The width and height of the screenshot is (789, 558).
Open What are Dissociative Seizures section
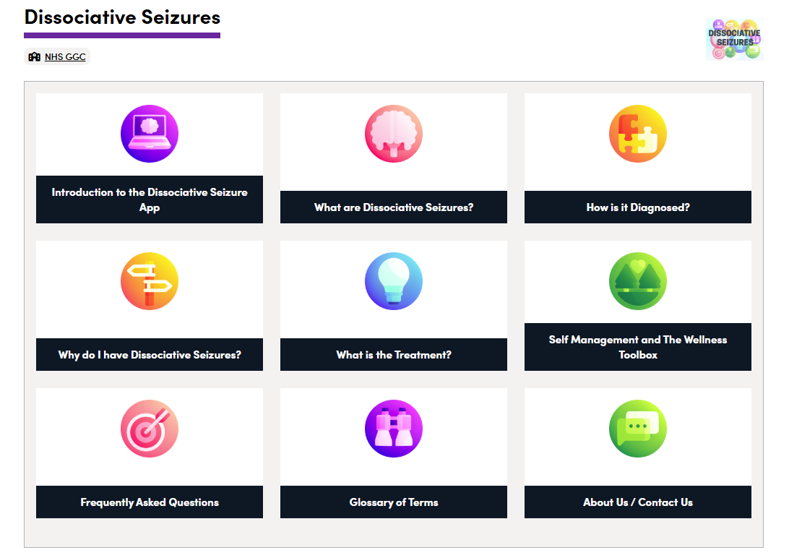point(394,207)
